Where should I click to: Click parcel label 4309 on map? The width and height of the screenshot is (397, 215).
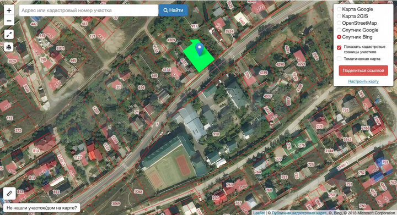tap(171, 40)
